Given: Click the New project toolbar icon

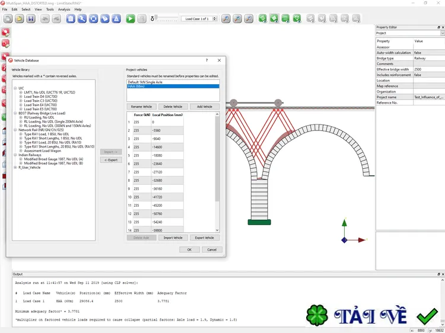Looking at the screenshot, I should [x=8, y=19].
